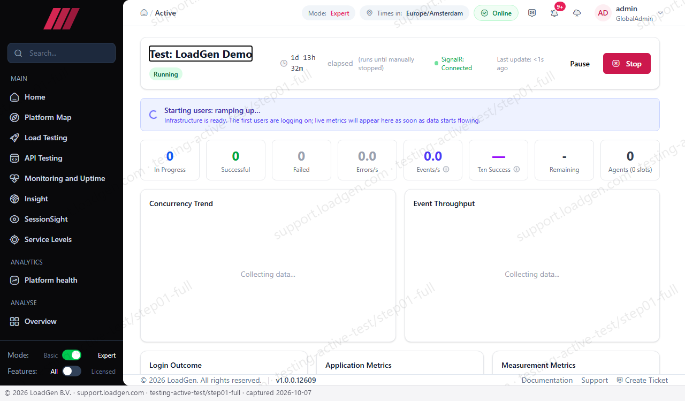Click the grid icon beside Overview

tap(14, 321)
